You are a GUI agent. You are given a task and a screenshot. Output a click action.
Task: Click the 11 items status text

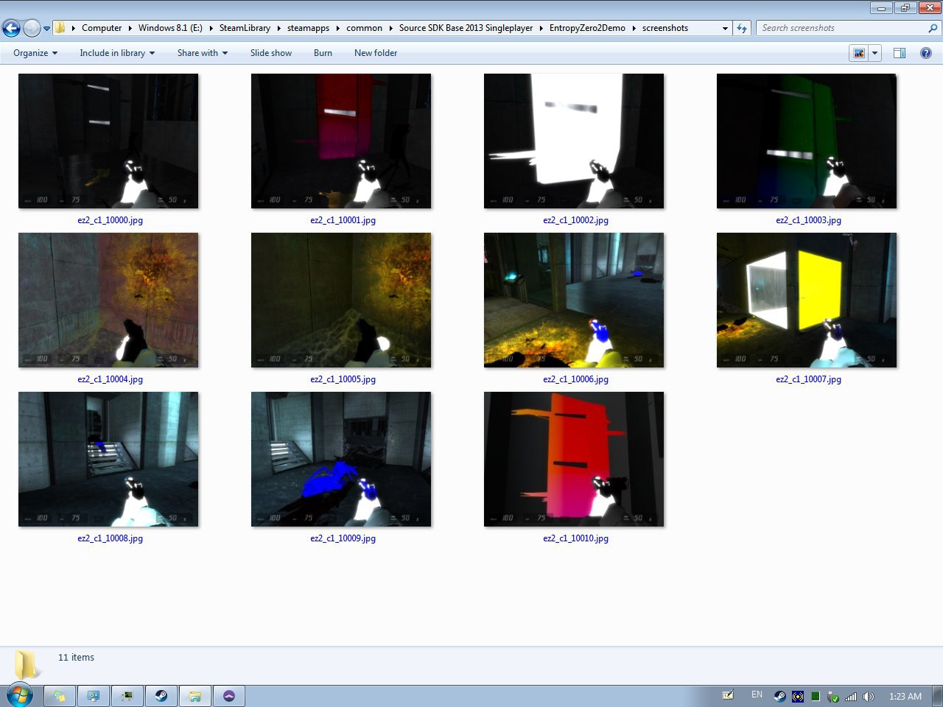pos(77,658)
